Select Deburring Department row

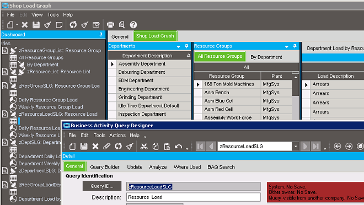(149, 72)
